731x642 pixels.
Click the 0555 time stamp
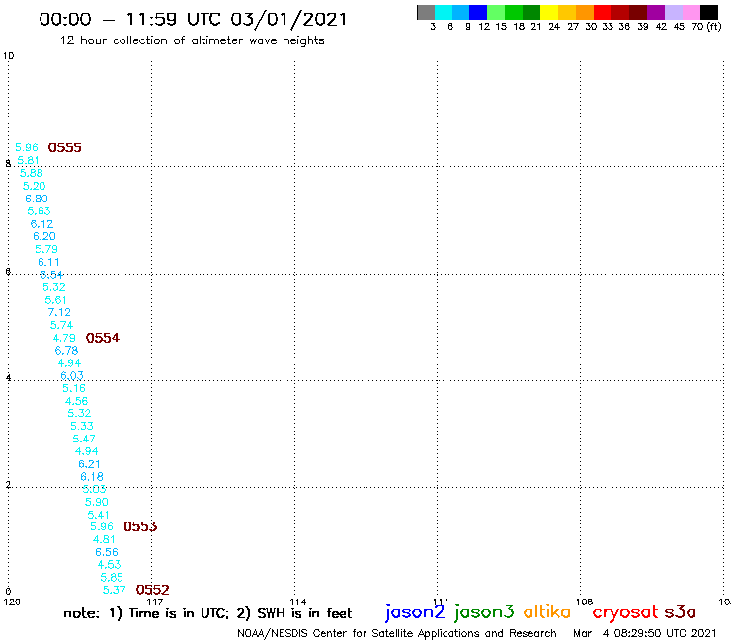coord(65,148)
